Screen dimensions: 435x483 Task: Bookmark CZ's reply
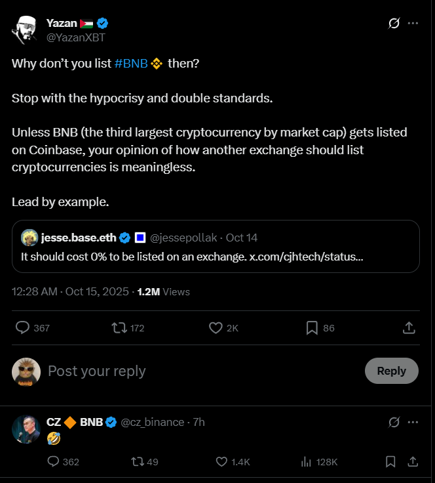pyautogui.click(x=390, y=462)
